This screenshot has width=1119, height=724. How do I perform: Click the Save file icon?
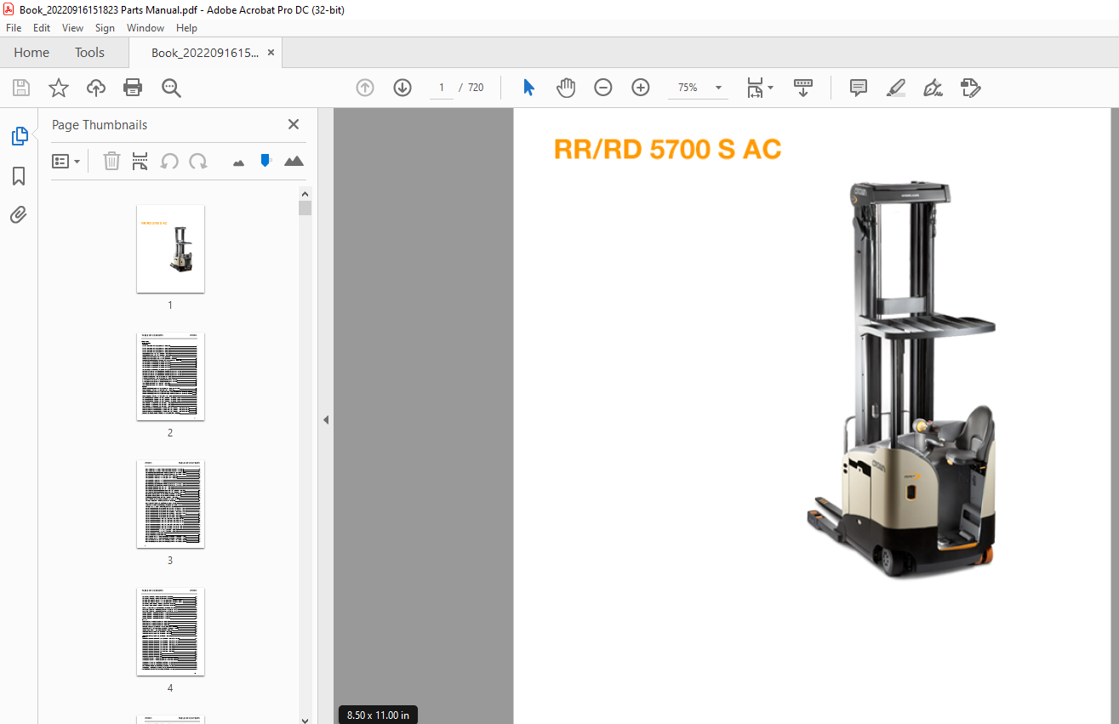click(x=21, y=88)
